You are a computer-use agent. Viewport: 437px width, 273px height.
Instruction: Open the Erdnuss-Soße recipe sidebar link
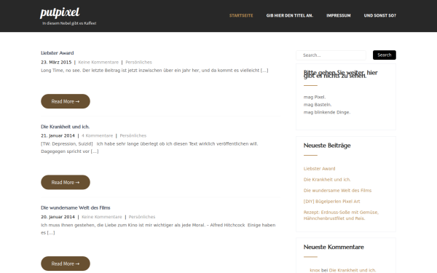[x=341, y=215]
